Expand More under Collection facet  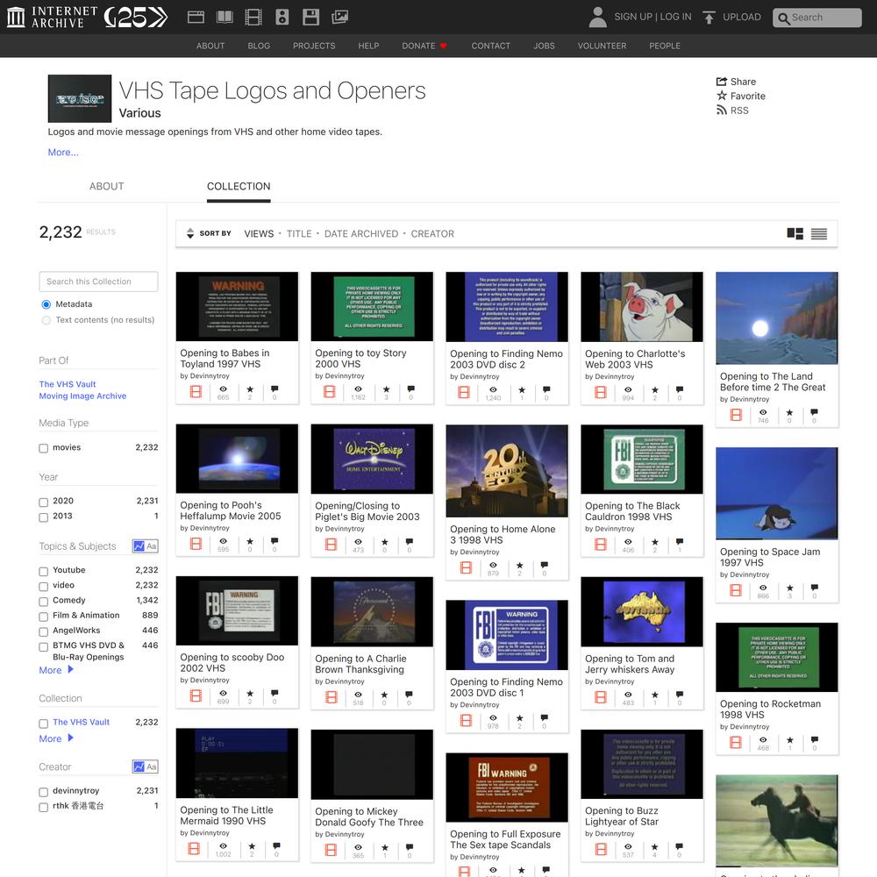(56, 738)
